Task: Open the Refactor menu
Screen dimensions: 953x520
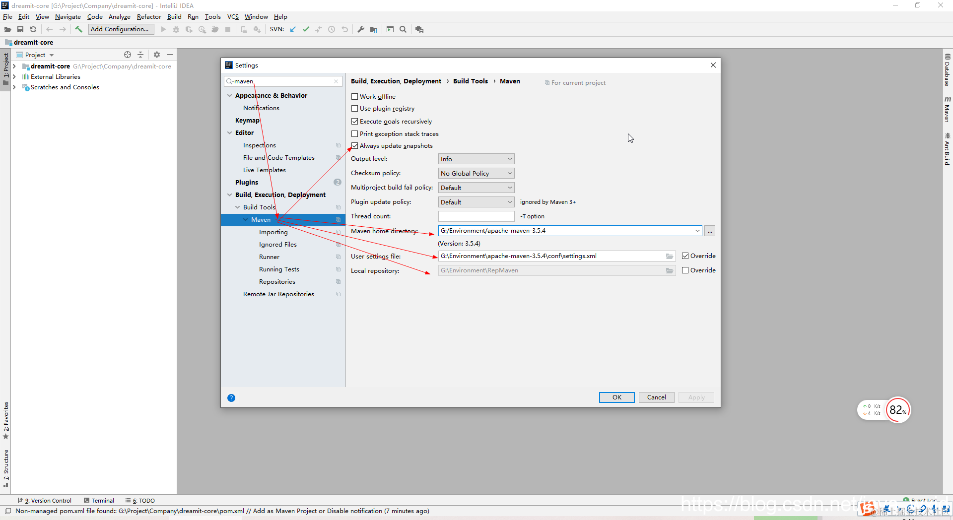Action: click(x=149, y=16)
